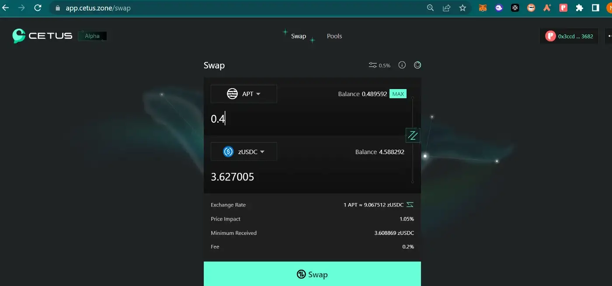Click the green Swap button
The image size is (612, 286).
pyautogui.click(x=312, y=274)
